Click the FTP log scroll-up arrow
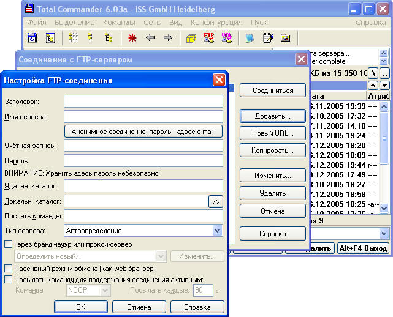Image resolution: width=393 pixels, height=317 pixels. (383, 53)
